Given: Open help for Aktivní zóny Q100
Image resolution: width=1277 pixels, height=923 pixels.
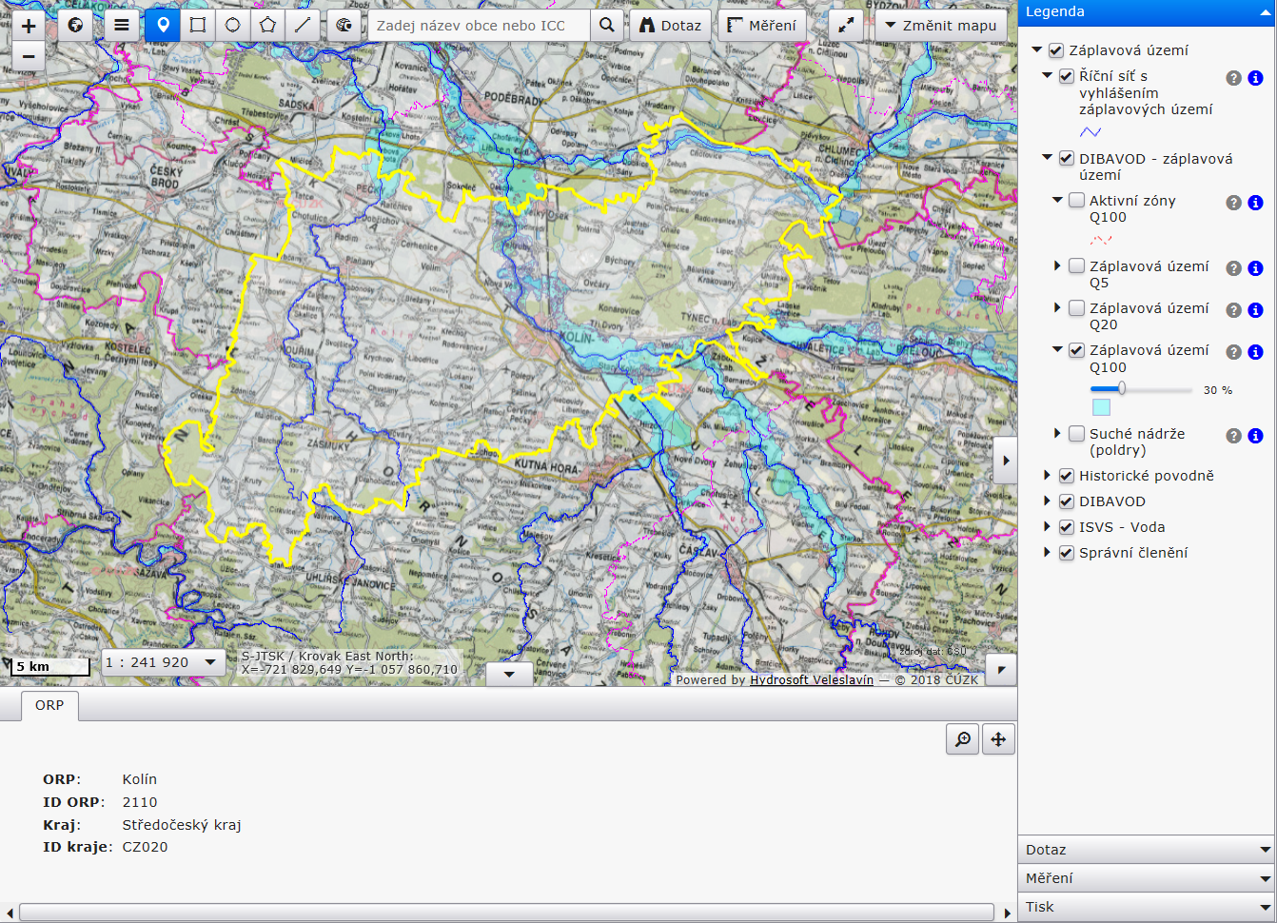Looking at the screenshot, I should tap(1234, 203).
